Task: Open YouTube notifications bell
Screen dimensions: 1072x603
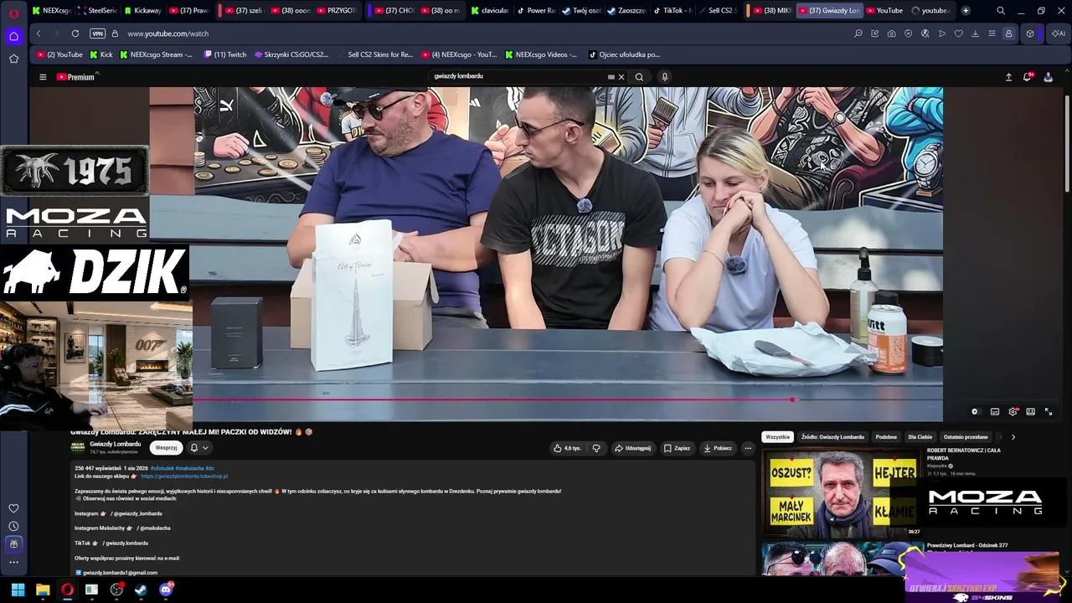Action: click(1028, 77)
